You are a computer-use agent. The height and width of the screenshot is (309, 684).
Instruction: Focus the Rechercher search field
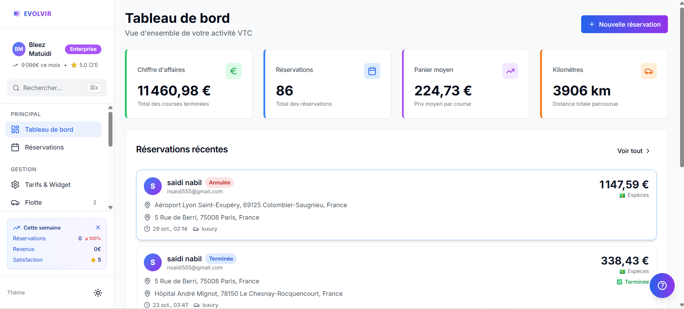pyautogui.click(x=57, y=88)
